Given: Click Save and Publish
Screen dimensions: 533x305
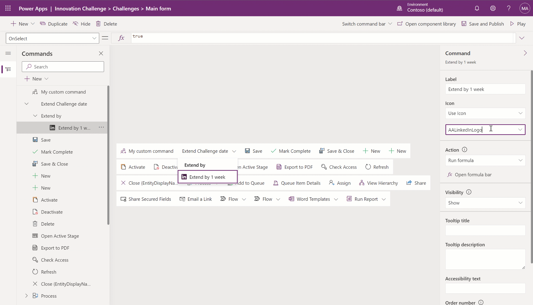Looking at the screenshot, I should coord(483,24).
